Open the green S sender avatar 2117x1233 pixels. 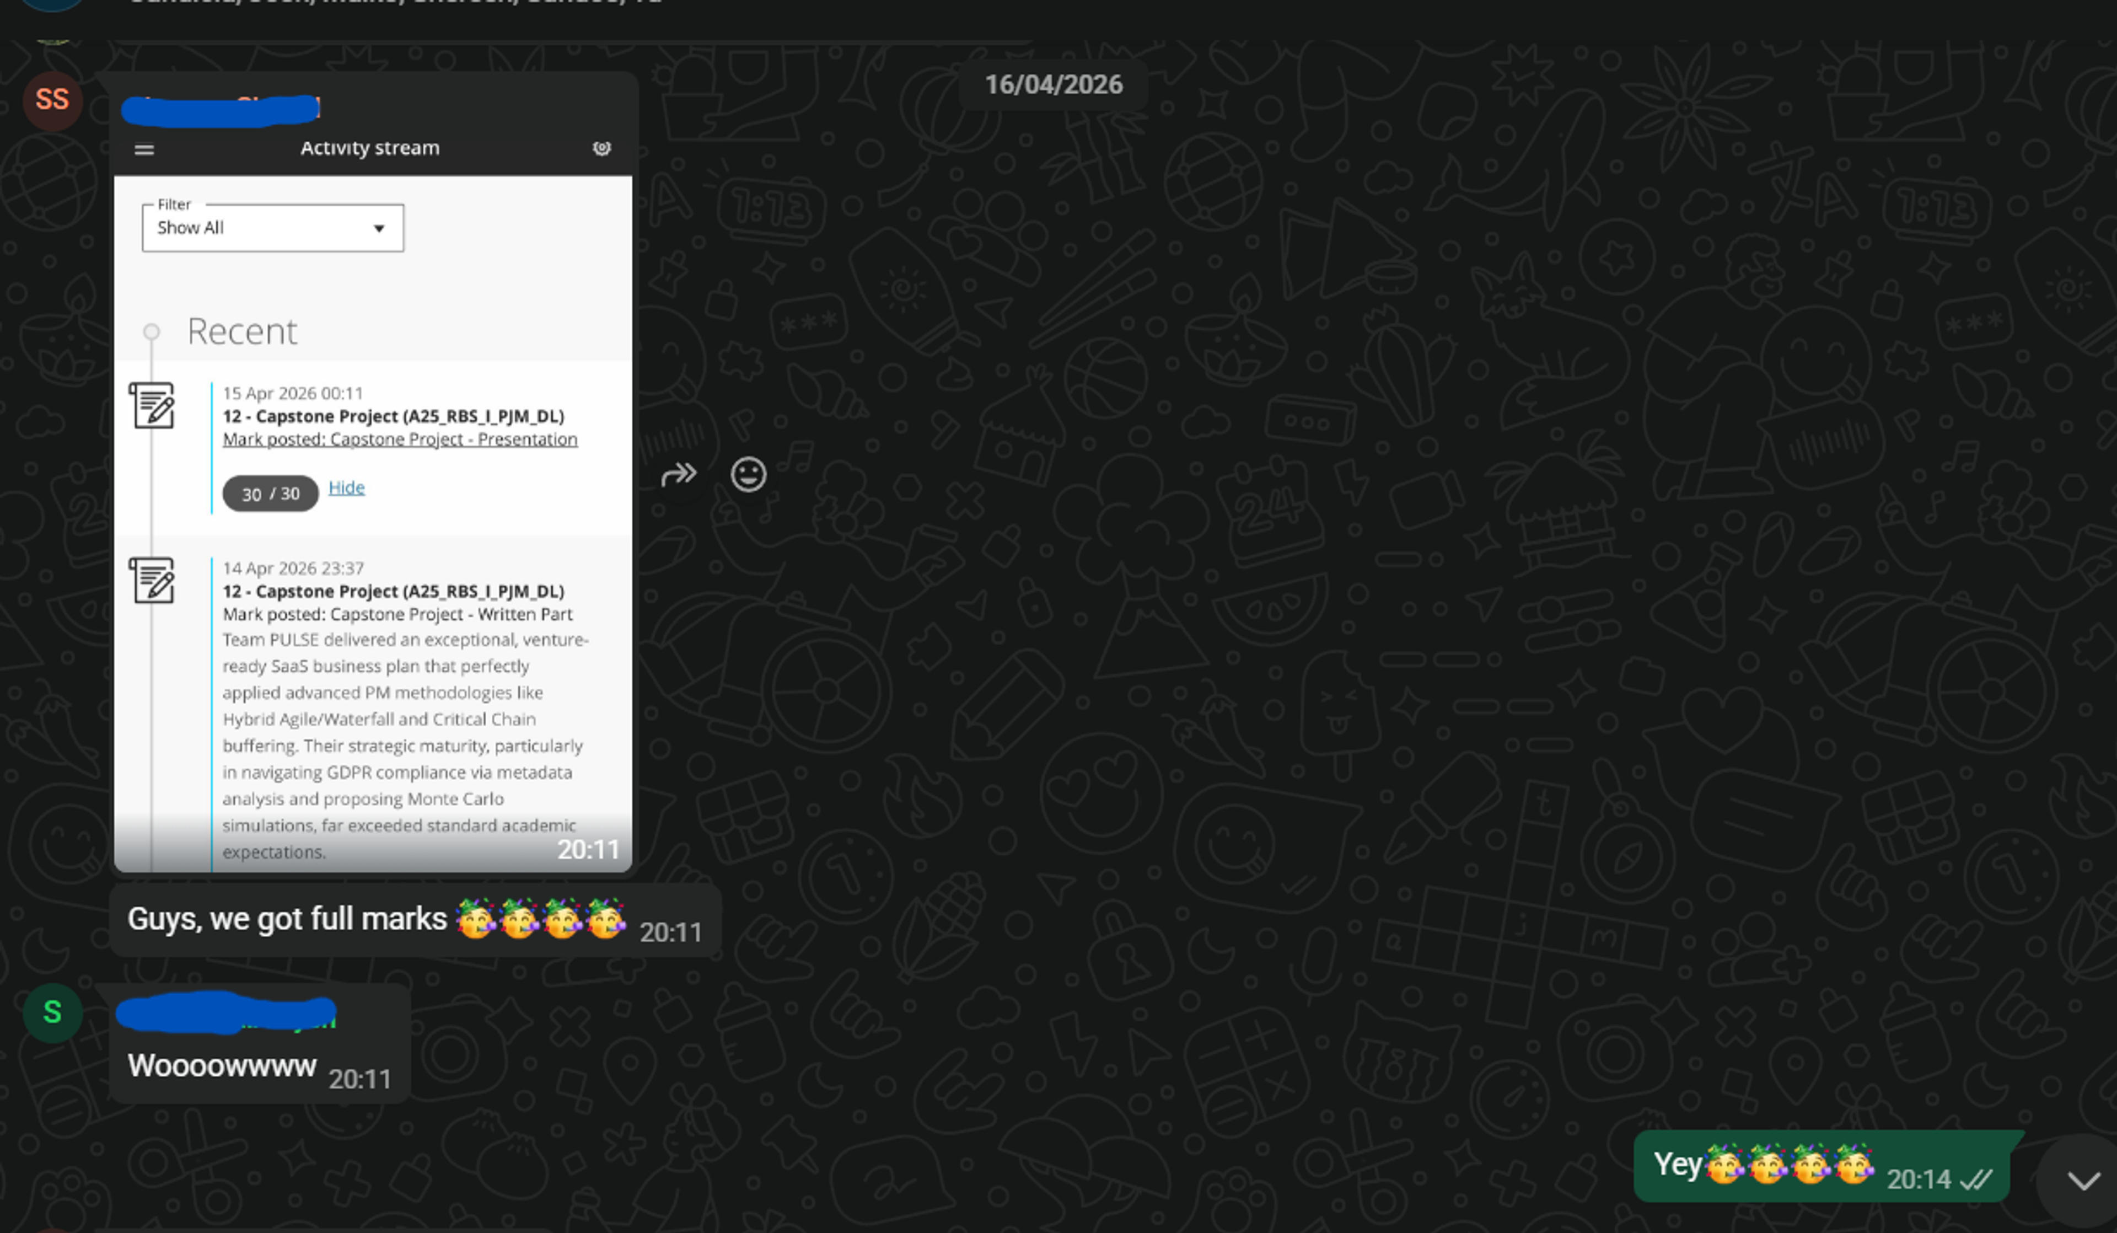(x=52, y=1013)
